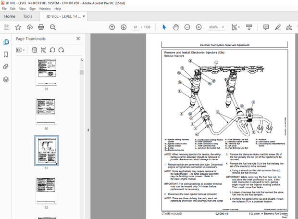Click the page number field showing 61
The image size is (298, 219).
click(x=136, y=27)
